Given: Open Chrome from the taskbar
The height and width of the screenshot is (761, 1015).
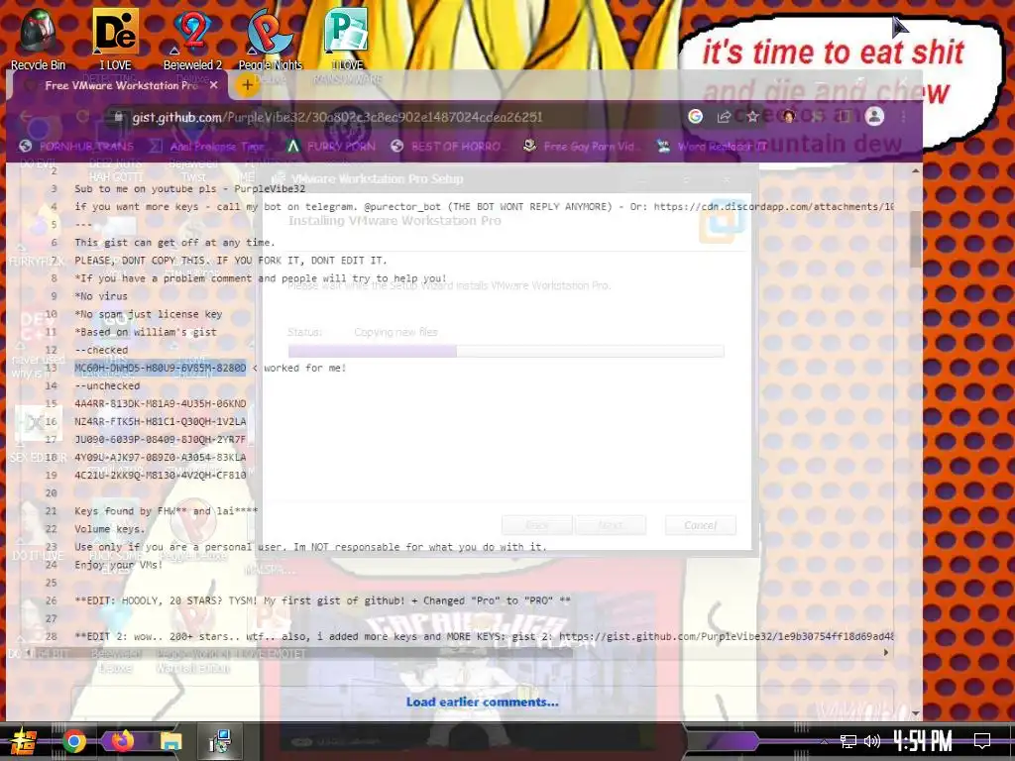Looking at the screenshot, I should coord(73,741).
